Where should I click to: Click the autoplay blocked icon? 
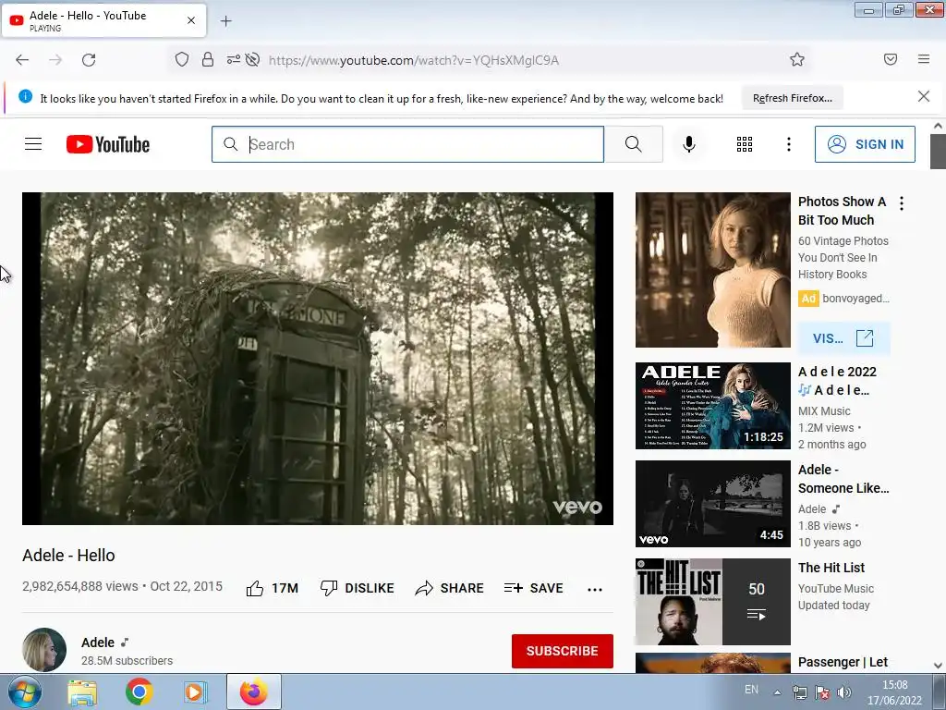(x=253, y=60)
